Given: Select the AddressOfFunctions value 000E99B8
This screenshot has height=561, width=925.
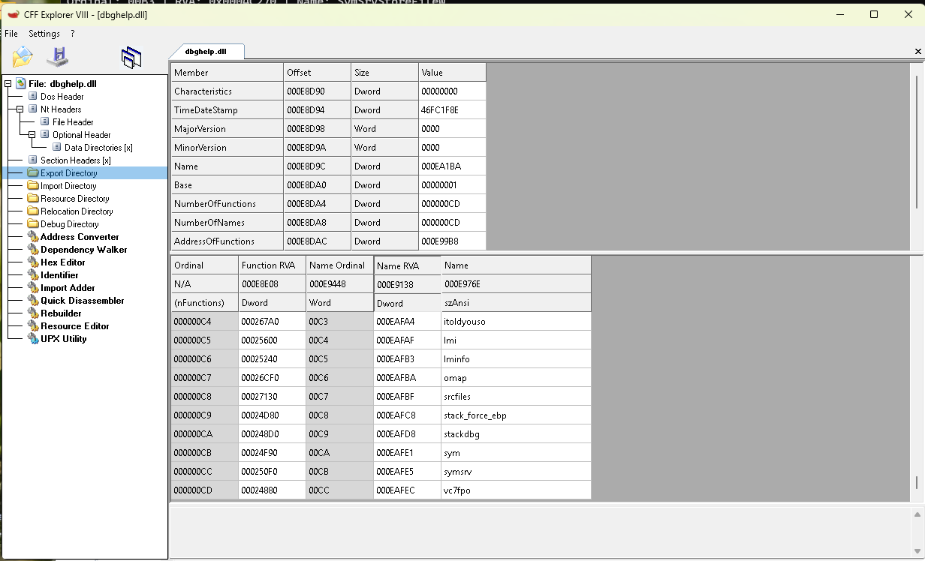Looking at the screenshot, I should 452,241.
